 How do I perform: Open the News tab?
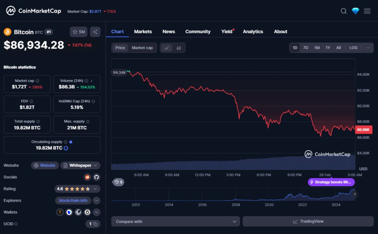[x=168, y=32]
